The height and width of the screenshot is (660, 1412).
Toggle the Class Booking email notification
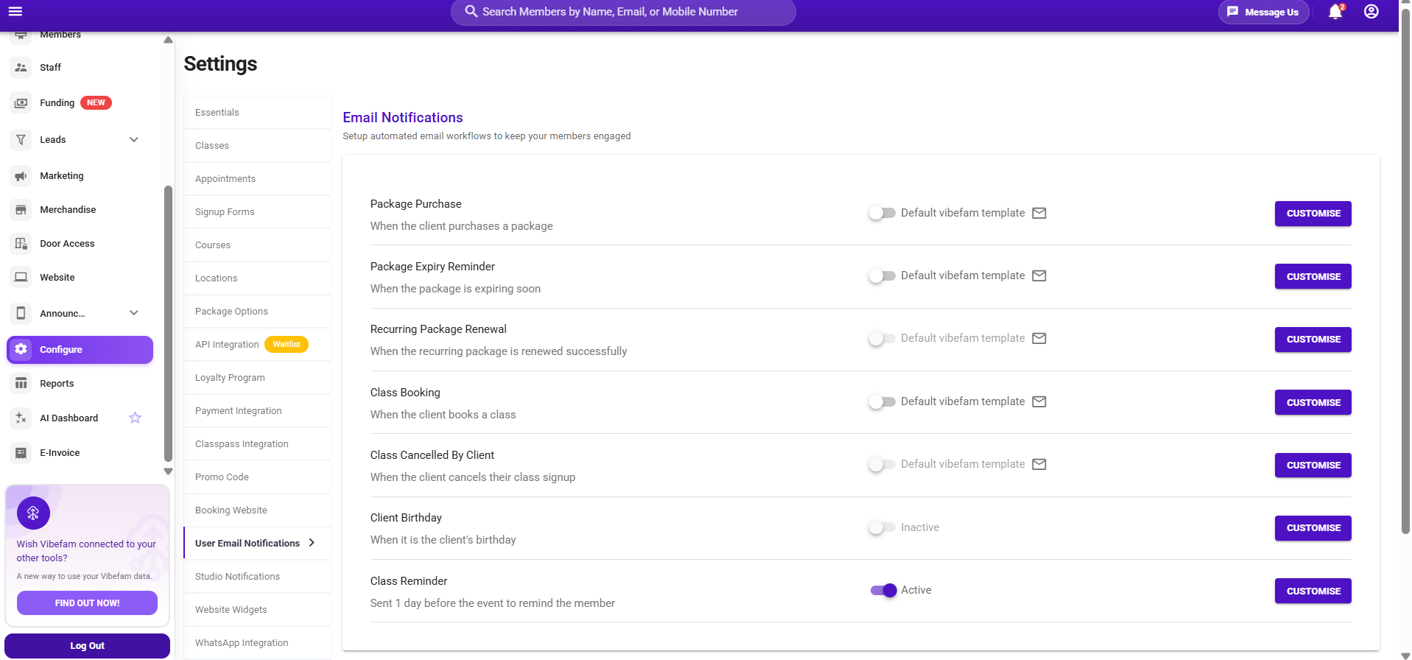coord(882,401)
